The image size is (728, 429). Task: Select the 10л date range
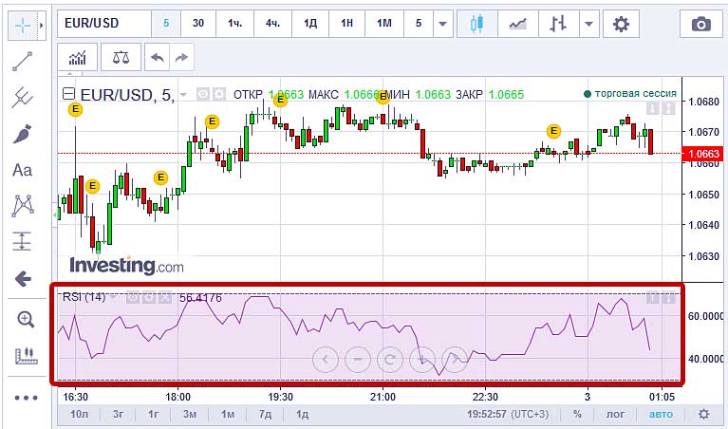pos(79,414)
